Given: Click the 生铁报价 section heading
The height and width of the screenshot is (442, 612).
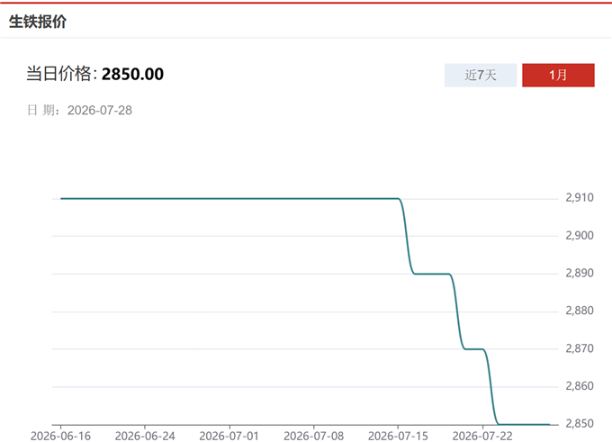Looking at the screenshot, I should click(38, 22).
